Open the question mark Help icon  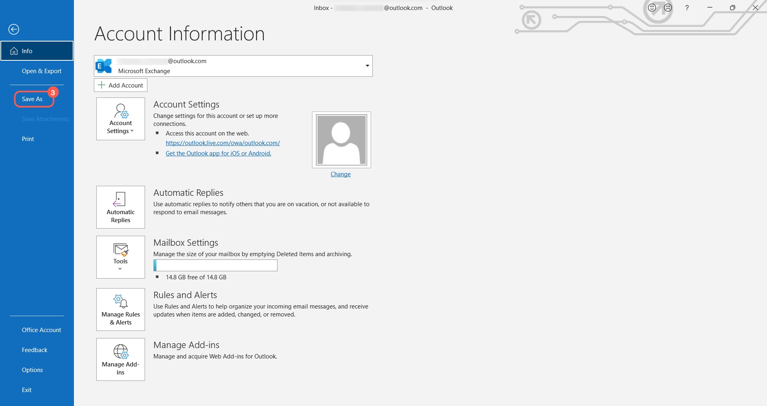point(687,8)
